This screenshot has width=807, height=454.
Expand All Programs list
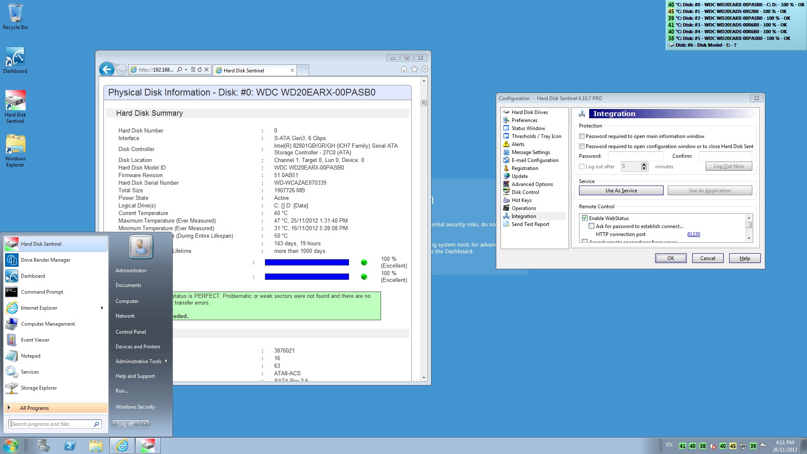click(x=56, y=408)
